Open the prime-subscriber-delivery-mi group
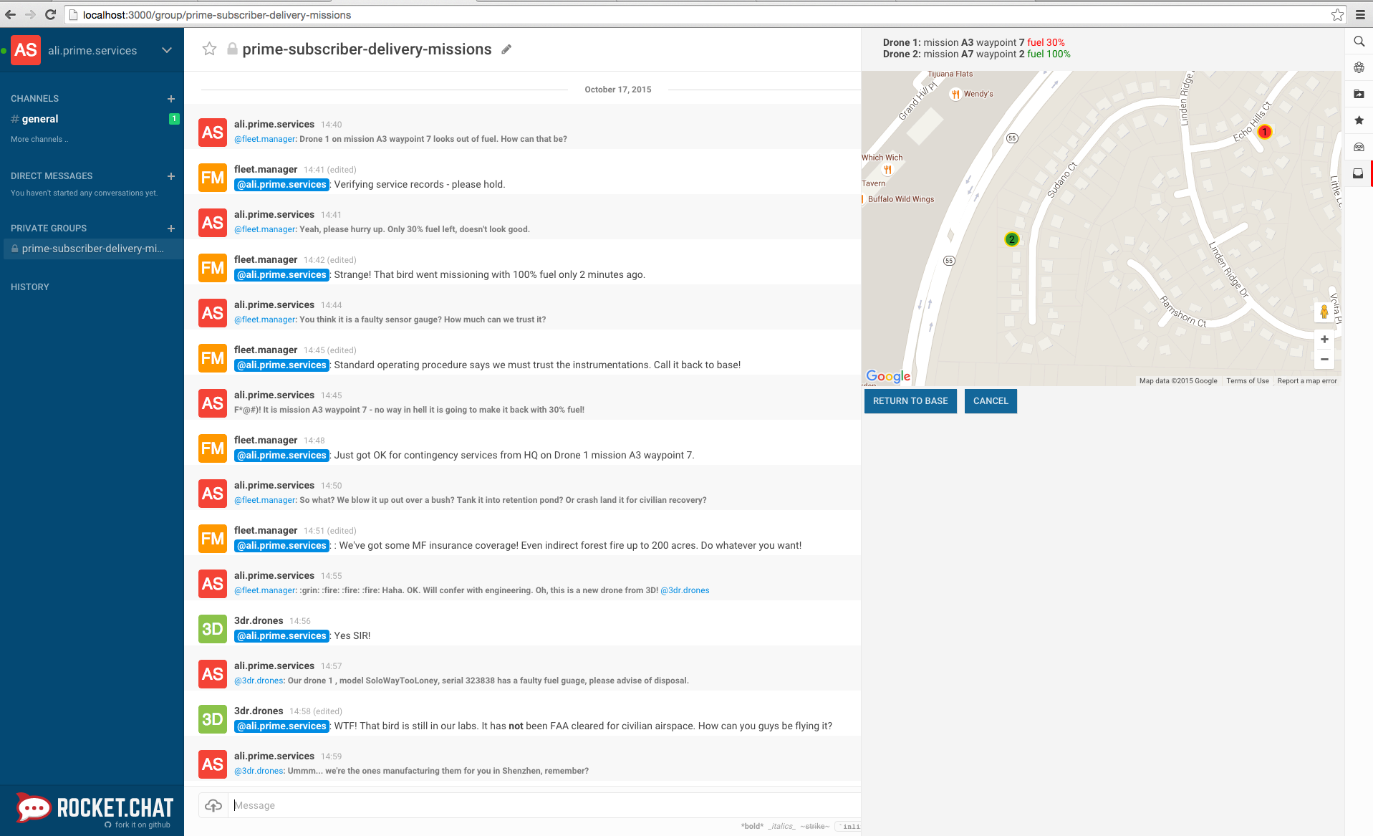The height and width of the screenshot is (836, 1373). click(x=92, y=249)
